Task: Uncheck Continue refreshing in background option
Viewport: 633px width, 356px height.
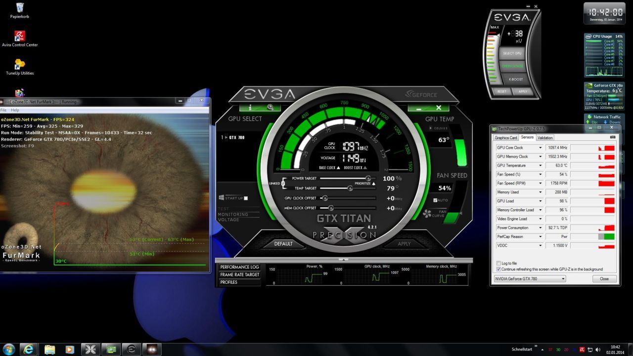Action: pos(498,269)
